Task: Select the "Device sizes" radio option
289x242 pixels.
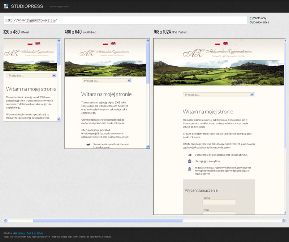Action: coord(251,22)
